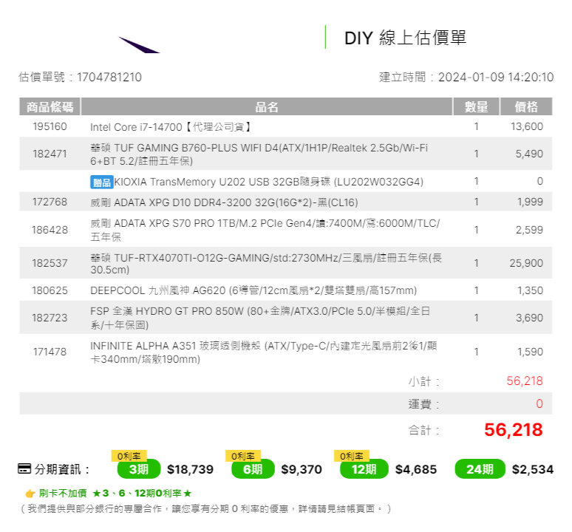Viewport: 572px width, 532px height.
Task: Click the 運費 label
Action: point(423,404)
